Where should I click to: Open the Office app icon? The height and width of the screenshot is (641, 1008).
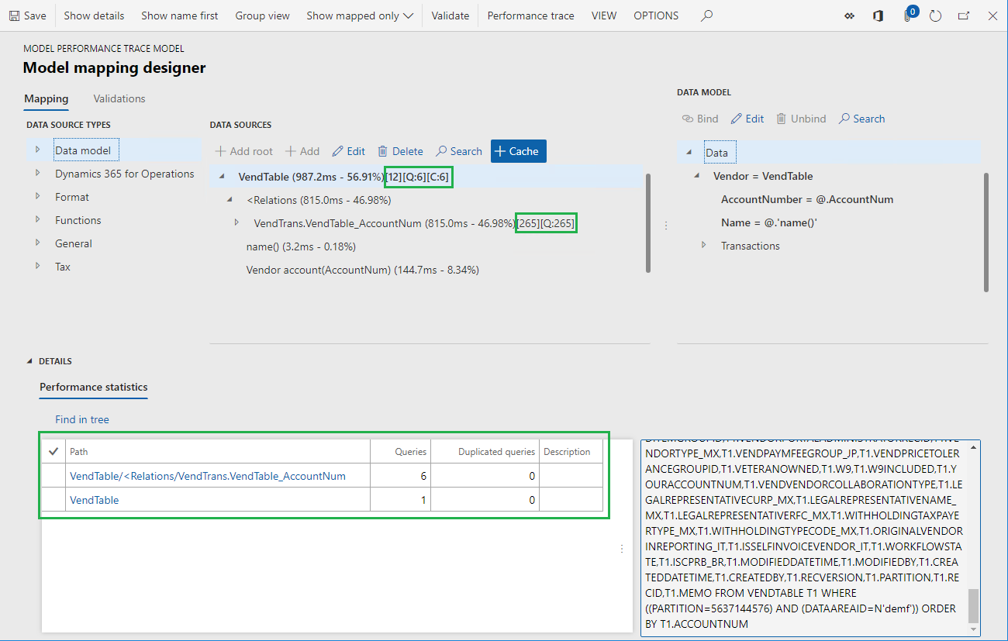coord(878,16)
